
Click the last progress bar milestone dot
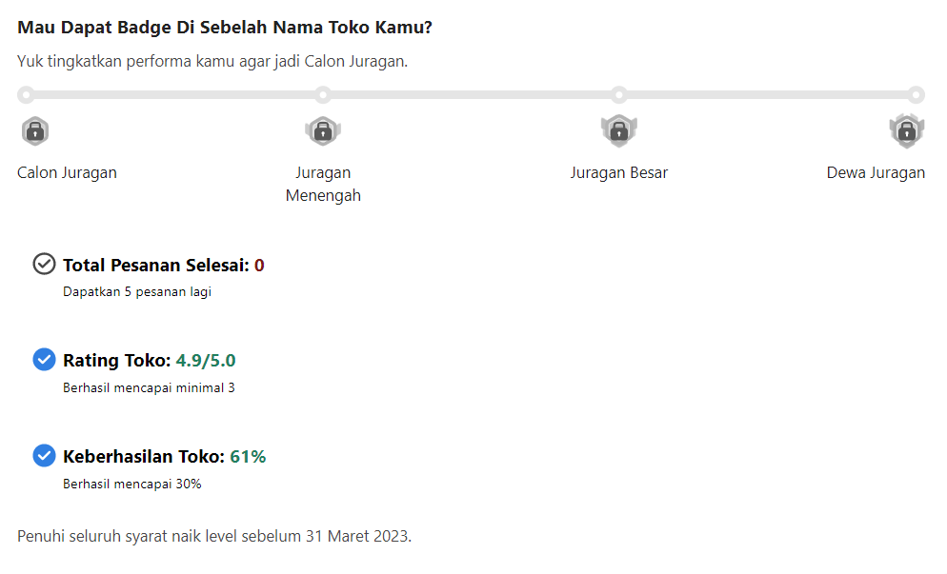(x=916, y=94)
